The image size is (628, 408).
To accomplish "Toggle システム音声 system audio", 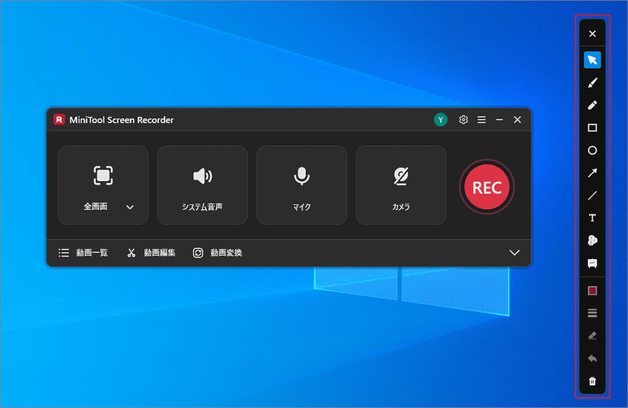I will (x=202, y=185).
